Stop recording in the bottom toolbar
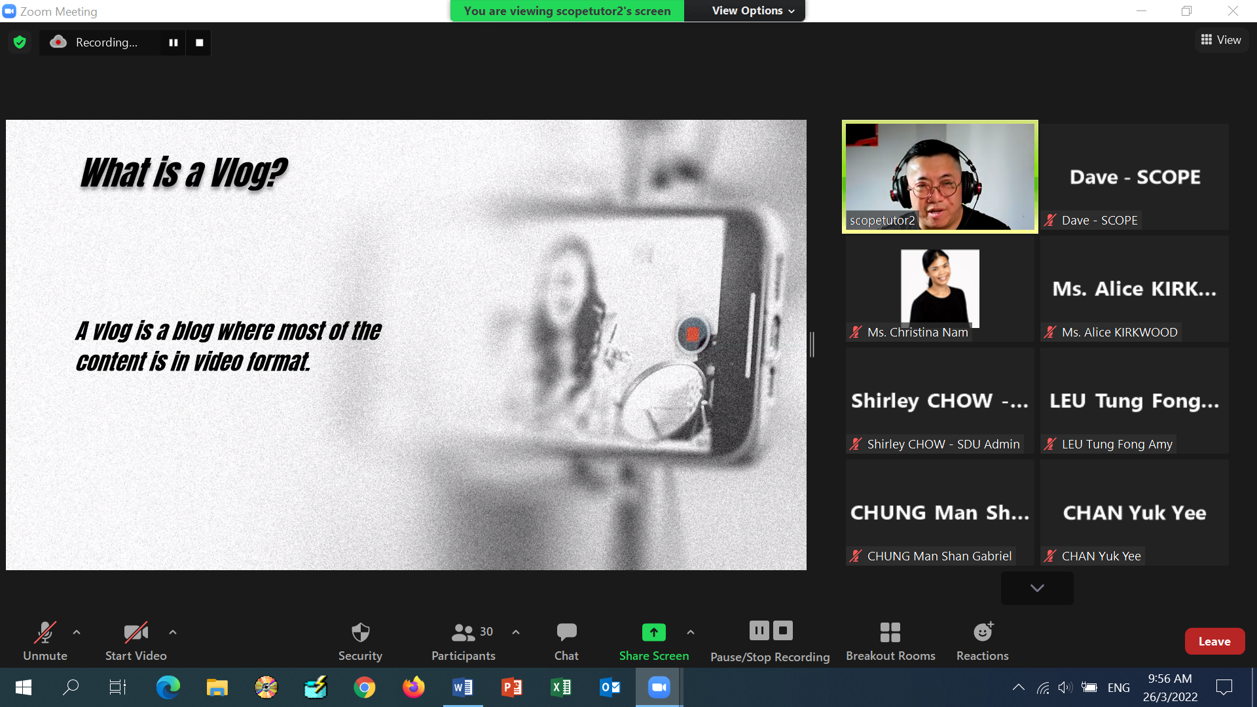This screenshot has height=707, width=1257. pyautogui.click(x=783, y=630)
